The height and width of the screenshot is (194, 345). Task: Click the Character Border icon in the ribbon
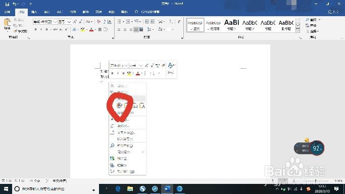(110, 22)
